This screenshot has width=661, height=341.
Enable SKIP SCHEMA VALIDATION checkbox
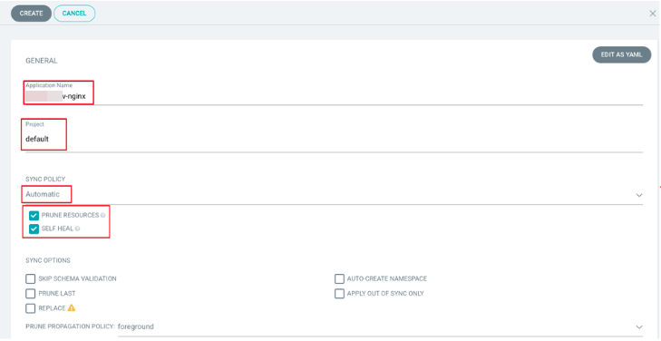click(30, 278)
